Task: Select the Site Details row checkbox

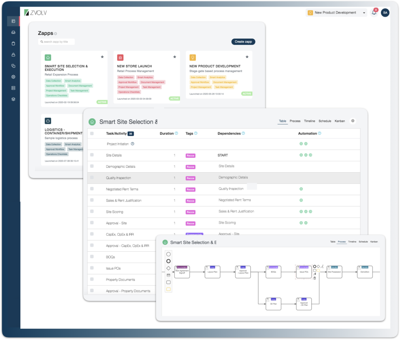Action: 91,155
